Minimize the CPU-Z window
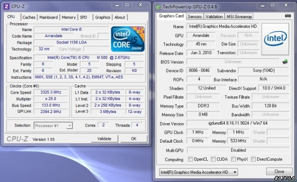The image size is (297, 182). point(117,5)
